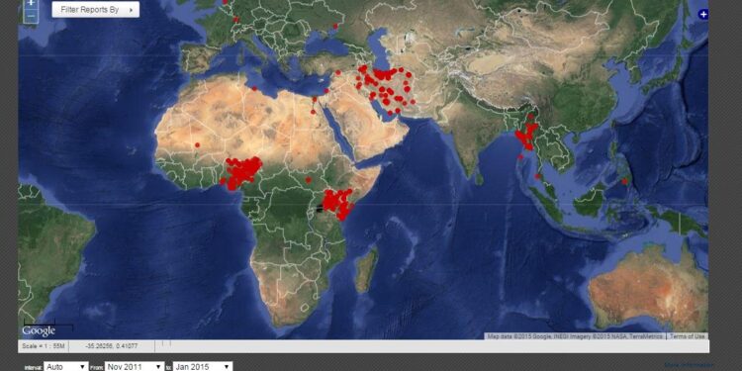Open the Terms of Use link
The image size is (742, 371).
[688, 336]
